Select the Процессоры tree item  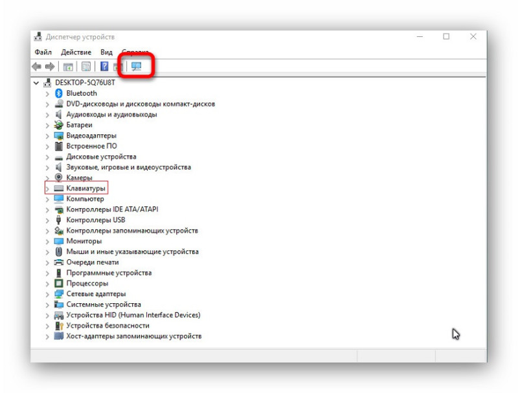(x=87, y=283)
